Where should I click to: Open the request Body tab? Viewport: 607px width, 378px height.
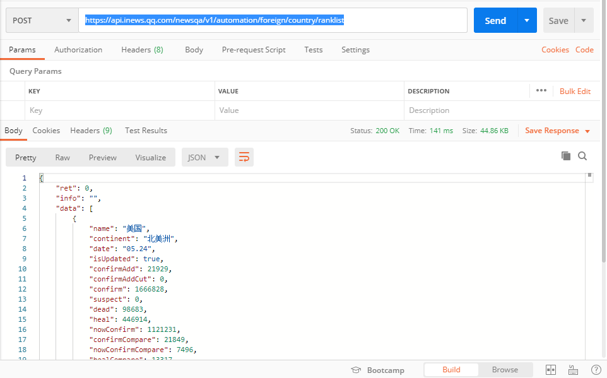[194, 50]
